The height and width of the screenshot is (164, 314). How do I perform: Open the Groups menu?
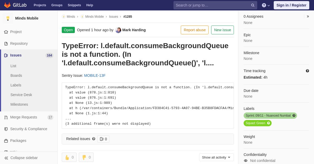coord(57,5)
